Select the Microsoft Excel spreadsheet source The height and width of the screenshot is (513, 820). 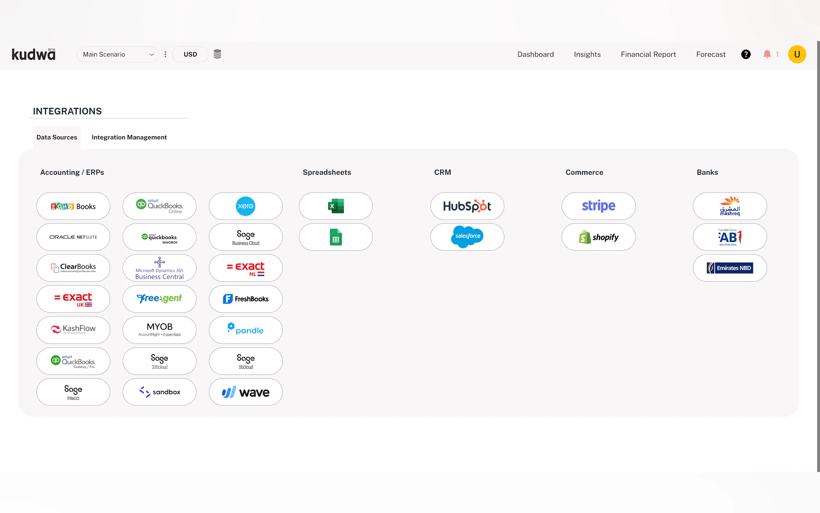[x=336, y=206]
